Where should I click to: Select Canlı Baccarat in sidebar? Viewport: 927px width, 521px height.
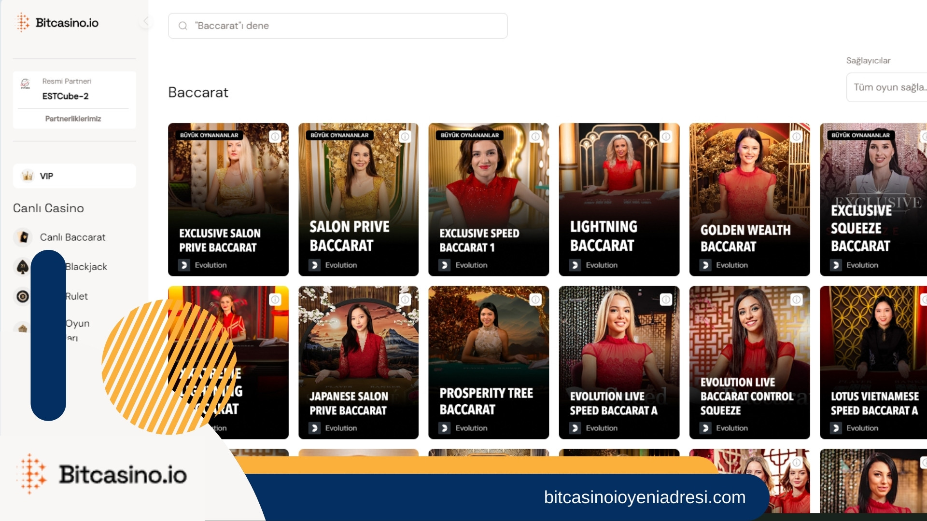[x=72, y=237]
